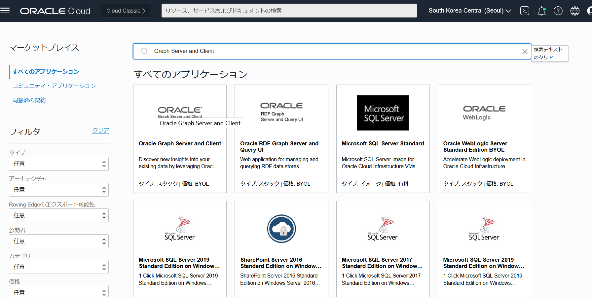The height and width of the screenshot is (298, 592).
Task: Click 'タイプ: イメージ | 価格: 有料' text
Action: coord(375,184)
